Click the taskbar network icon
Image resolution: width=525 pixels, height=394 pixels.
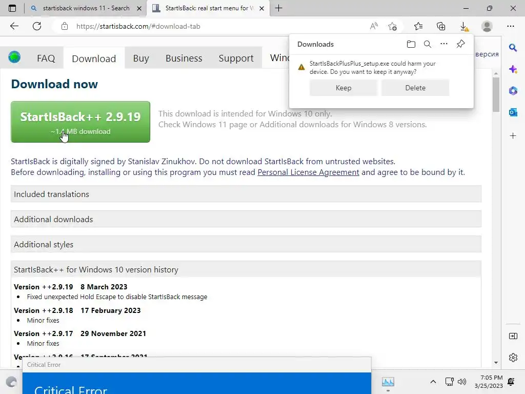click(x=449, y=382)
